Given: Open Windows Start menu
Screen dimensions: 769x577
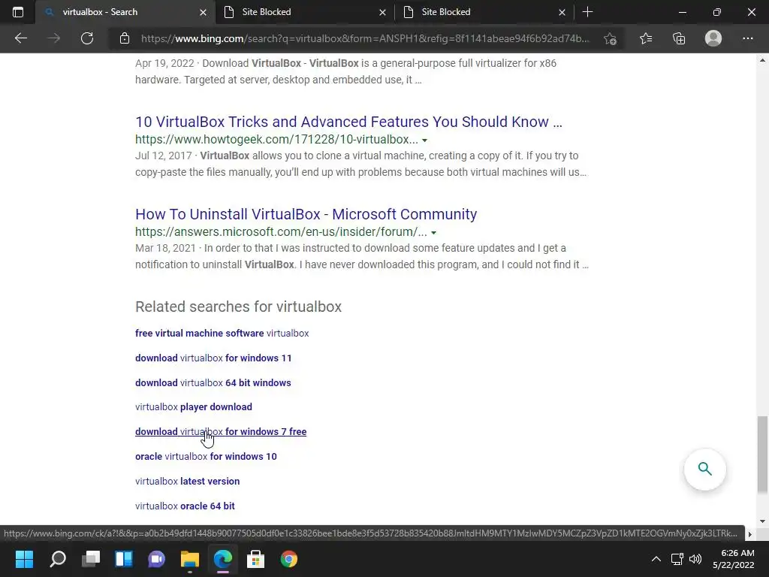Looking at the screenshot, I should point(24,559).
